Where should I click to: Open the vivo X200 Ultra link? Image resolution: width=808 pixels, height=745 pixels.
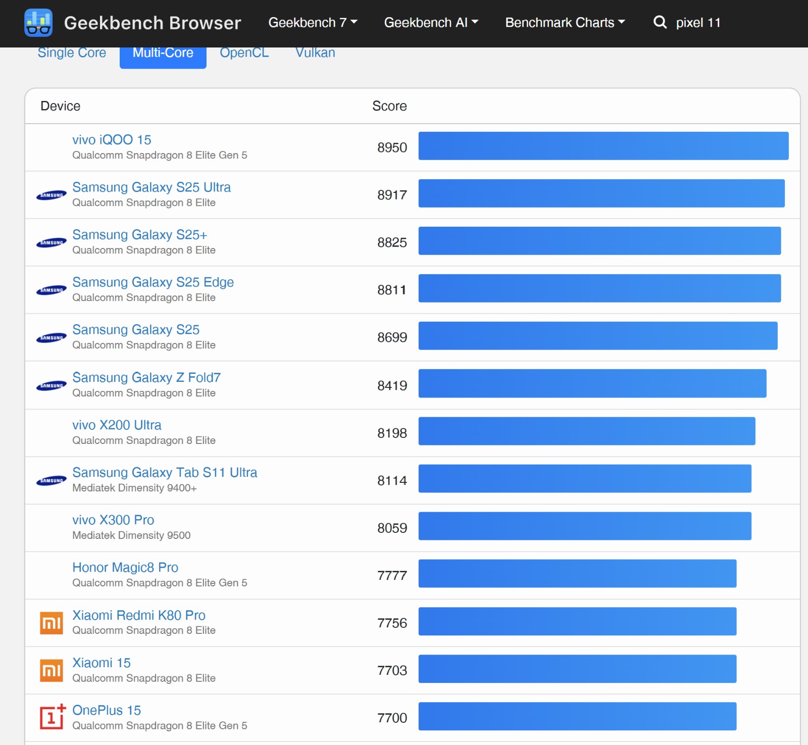(x=117, y=425)
